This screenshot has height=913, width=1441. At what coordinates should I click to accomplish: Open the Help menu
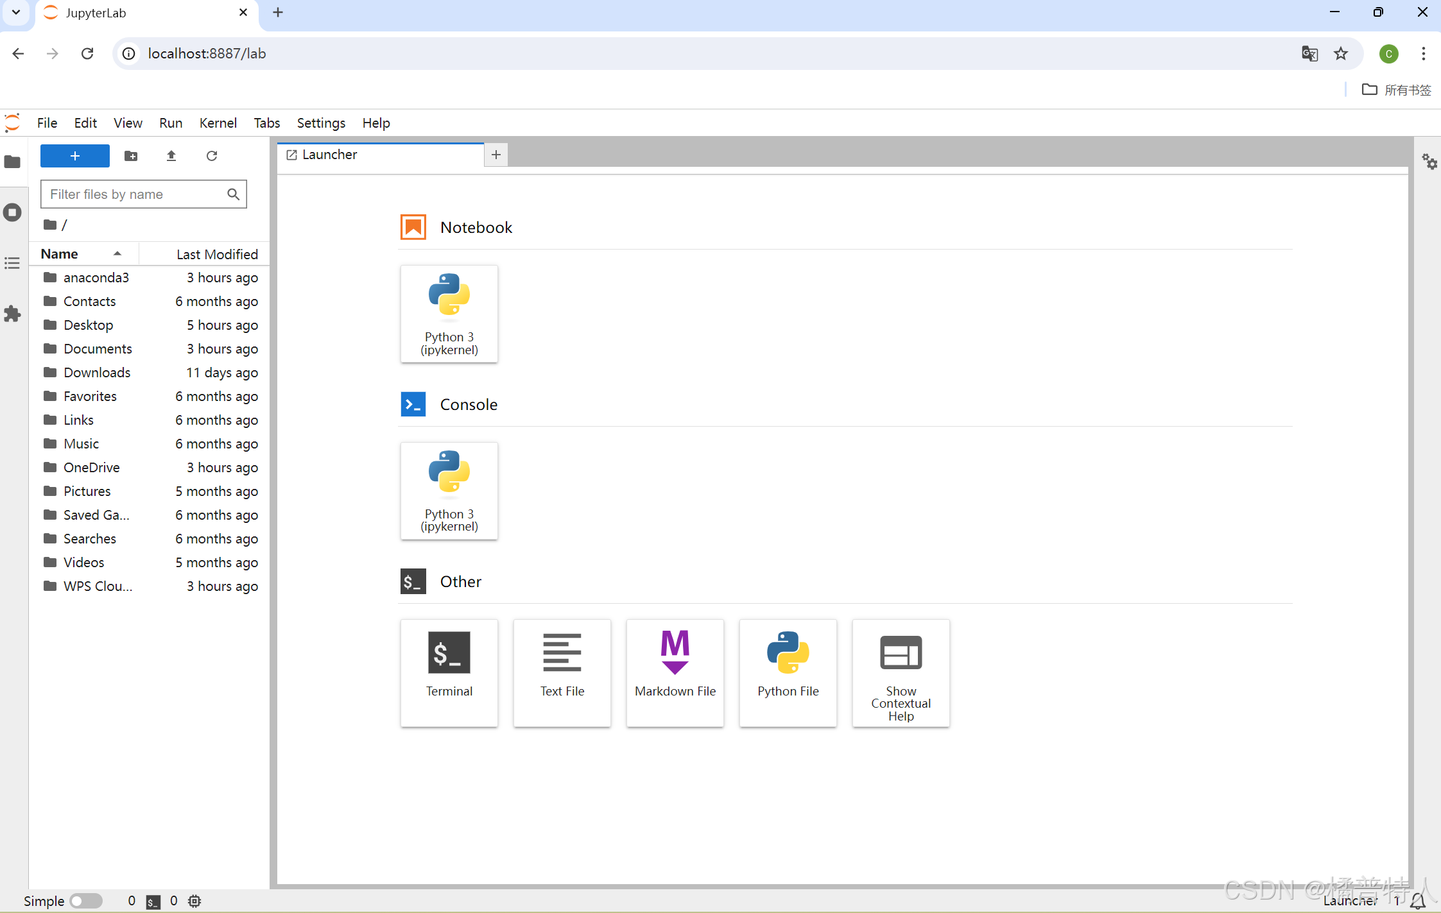(x=376, y=123)
